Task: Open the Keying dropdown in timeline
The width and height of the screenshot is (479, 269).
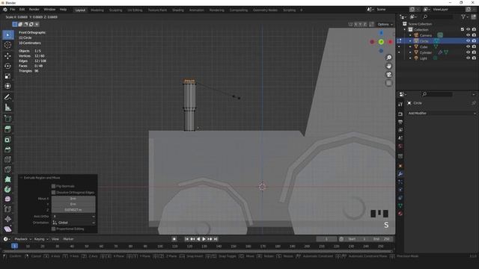Action: (41, 239)
